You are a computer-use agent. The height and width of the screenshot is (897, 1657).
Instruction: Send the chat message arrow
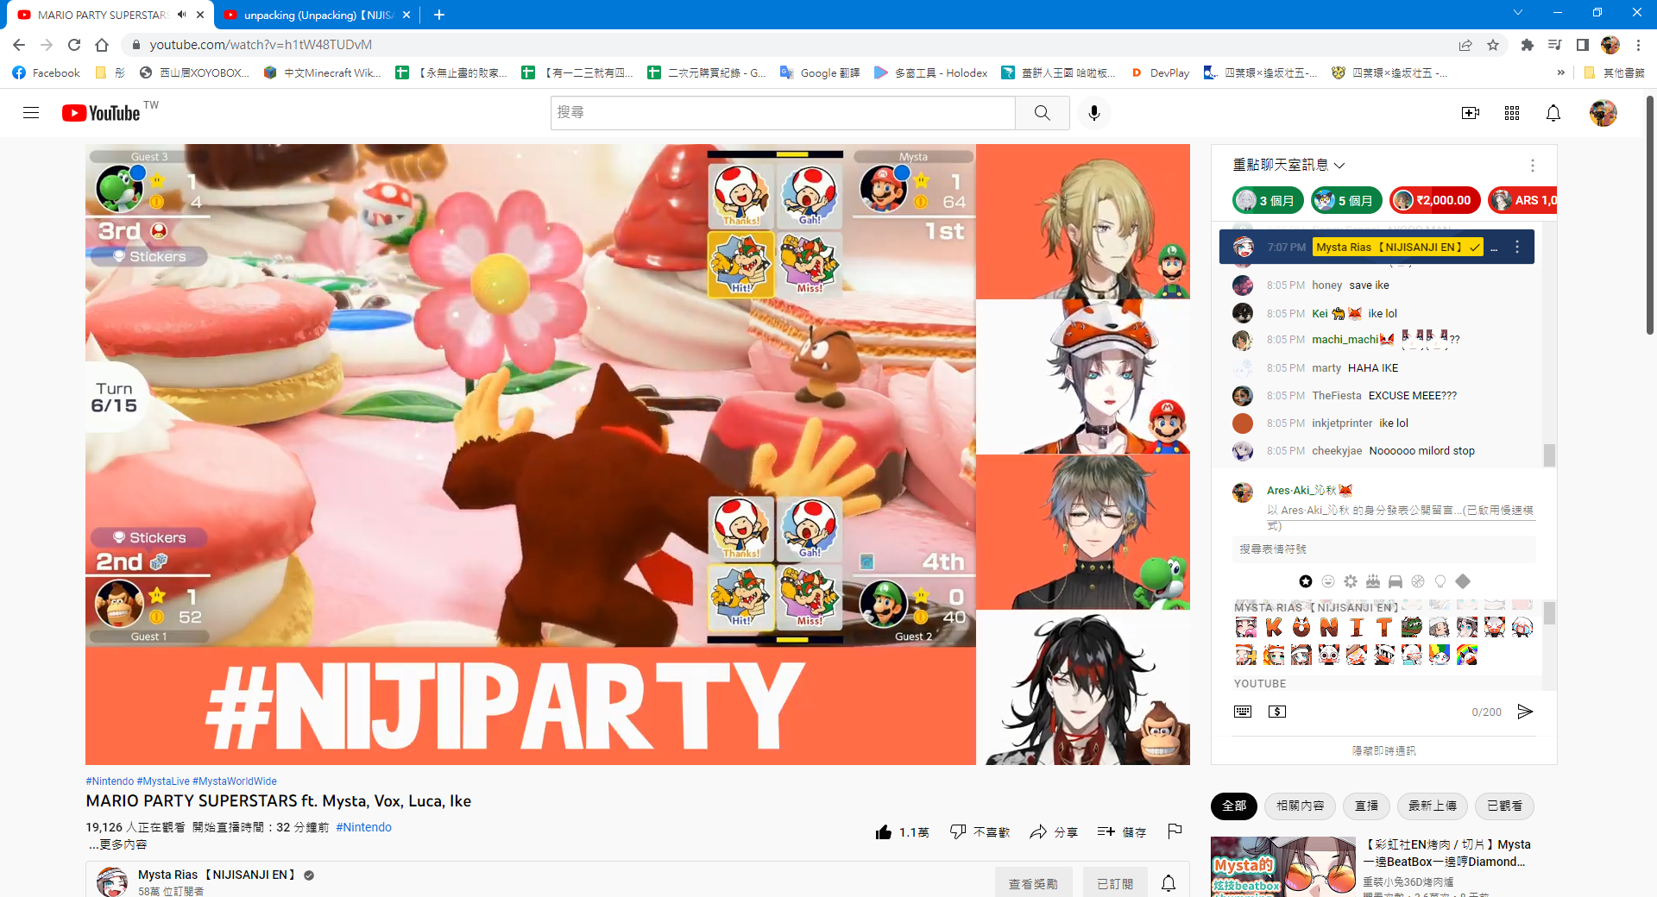(x=1525, y=712)
